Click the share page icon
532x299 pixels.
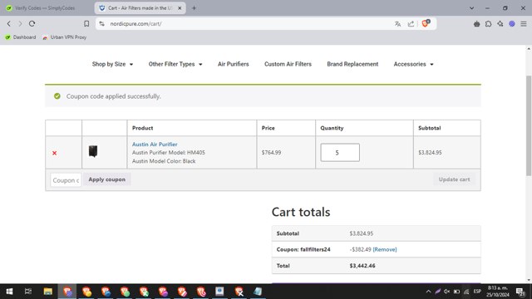pos(411,24)
